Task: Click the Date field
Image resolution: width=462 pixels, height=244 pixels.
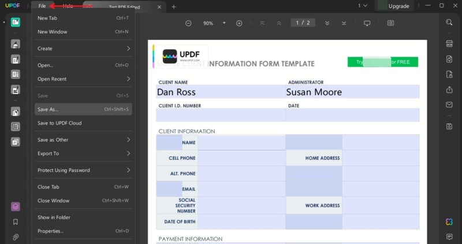Action: (x=352, y=115)
